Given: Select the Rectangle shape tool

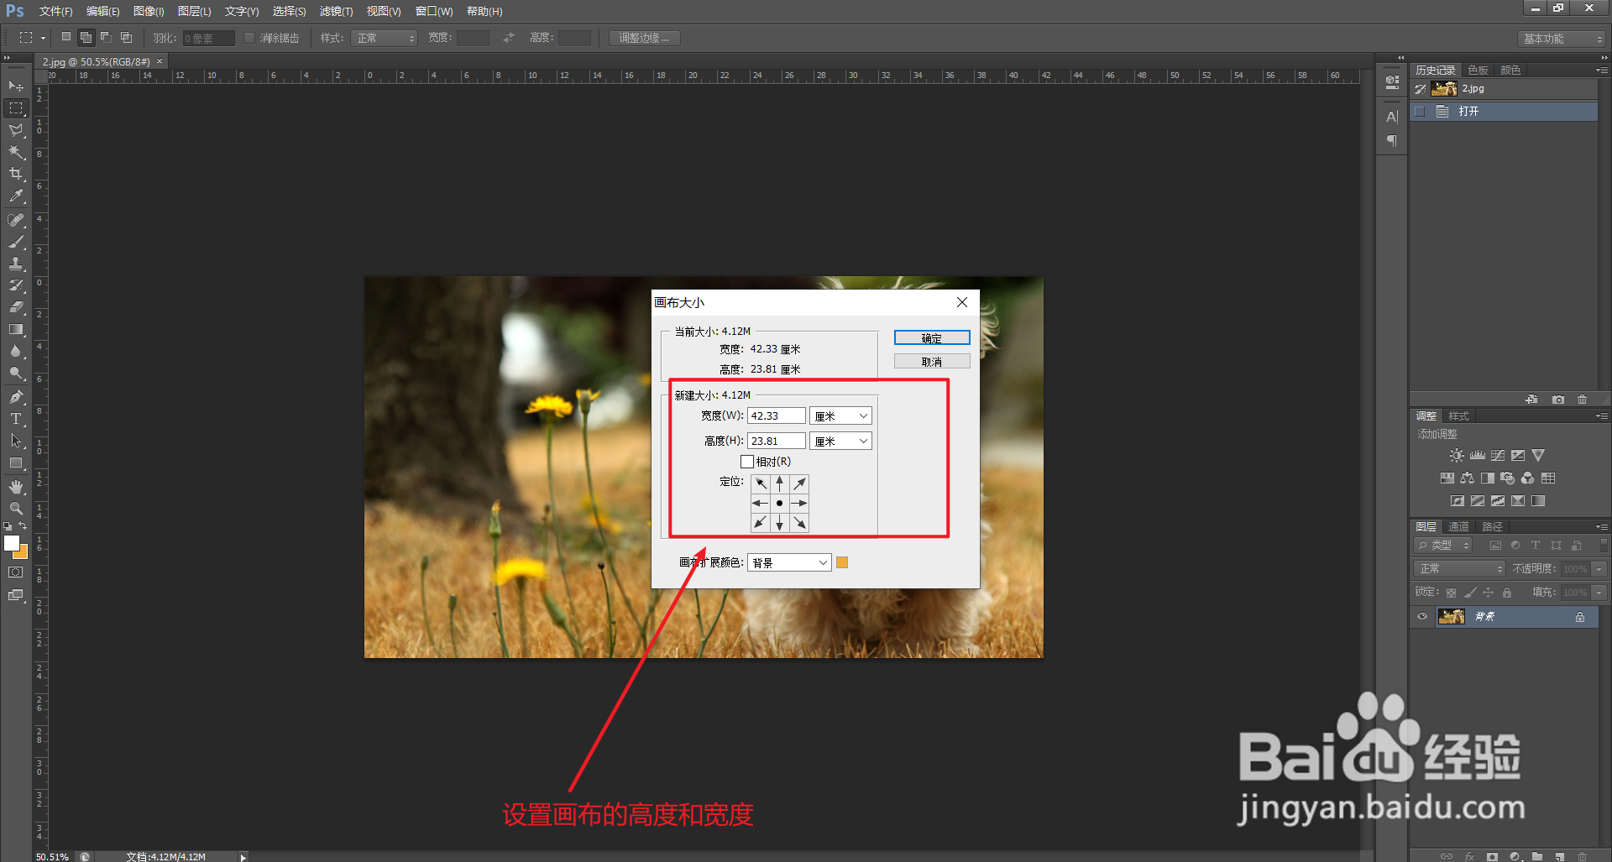Looking at the screenshot, I should [16, 462].
